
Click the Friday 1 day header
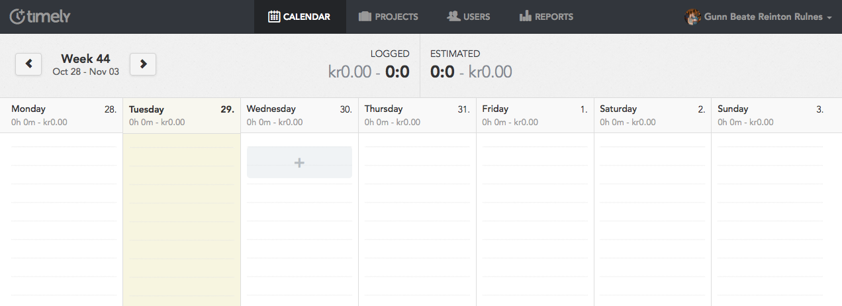tap(535, 115)
